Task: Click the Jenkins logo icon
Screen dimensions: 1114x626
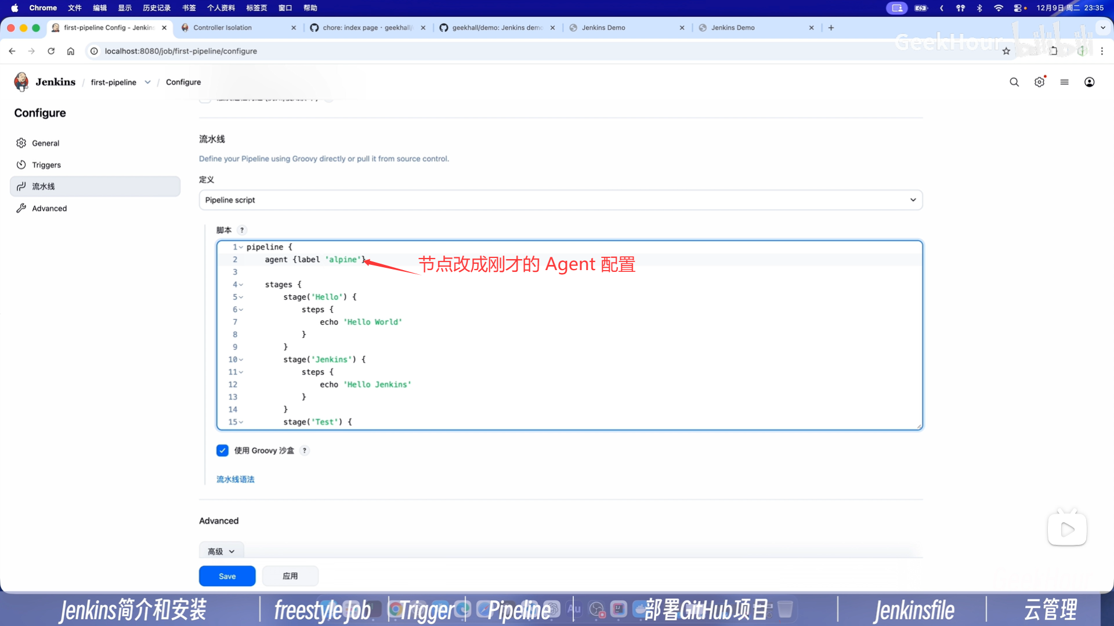Action: (x=21, y=82)
